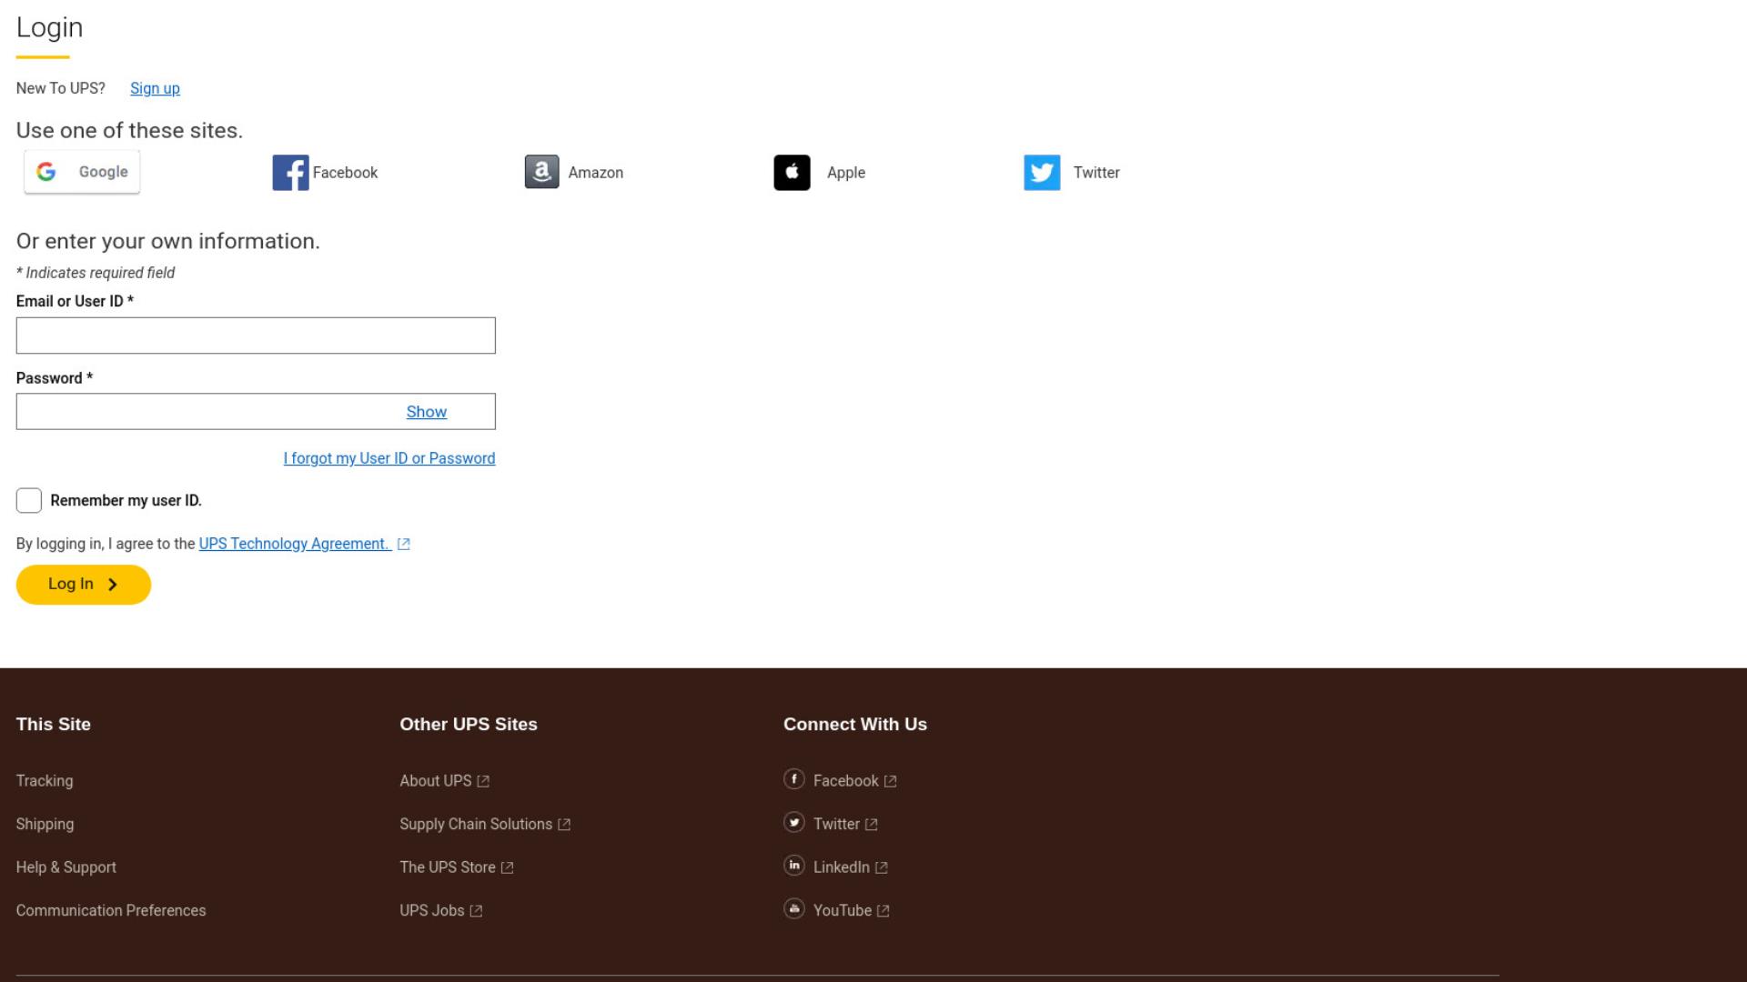Click the external-link icon beside UPS Jobs

point(476,911)
